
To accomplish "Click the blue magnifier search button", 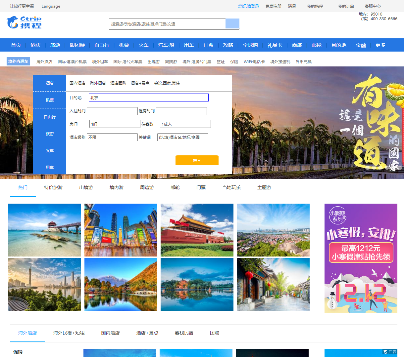I will pos(232,24).
